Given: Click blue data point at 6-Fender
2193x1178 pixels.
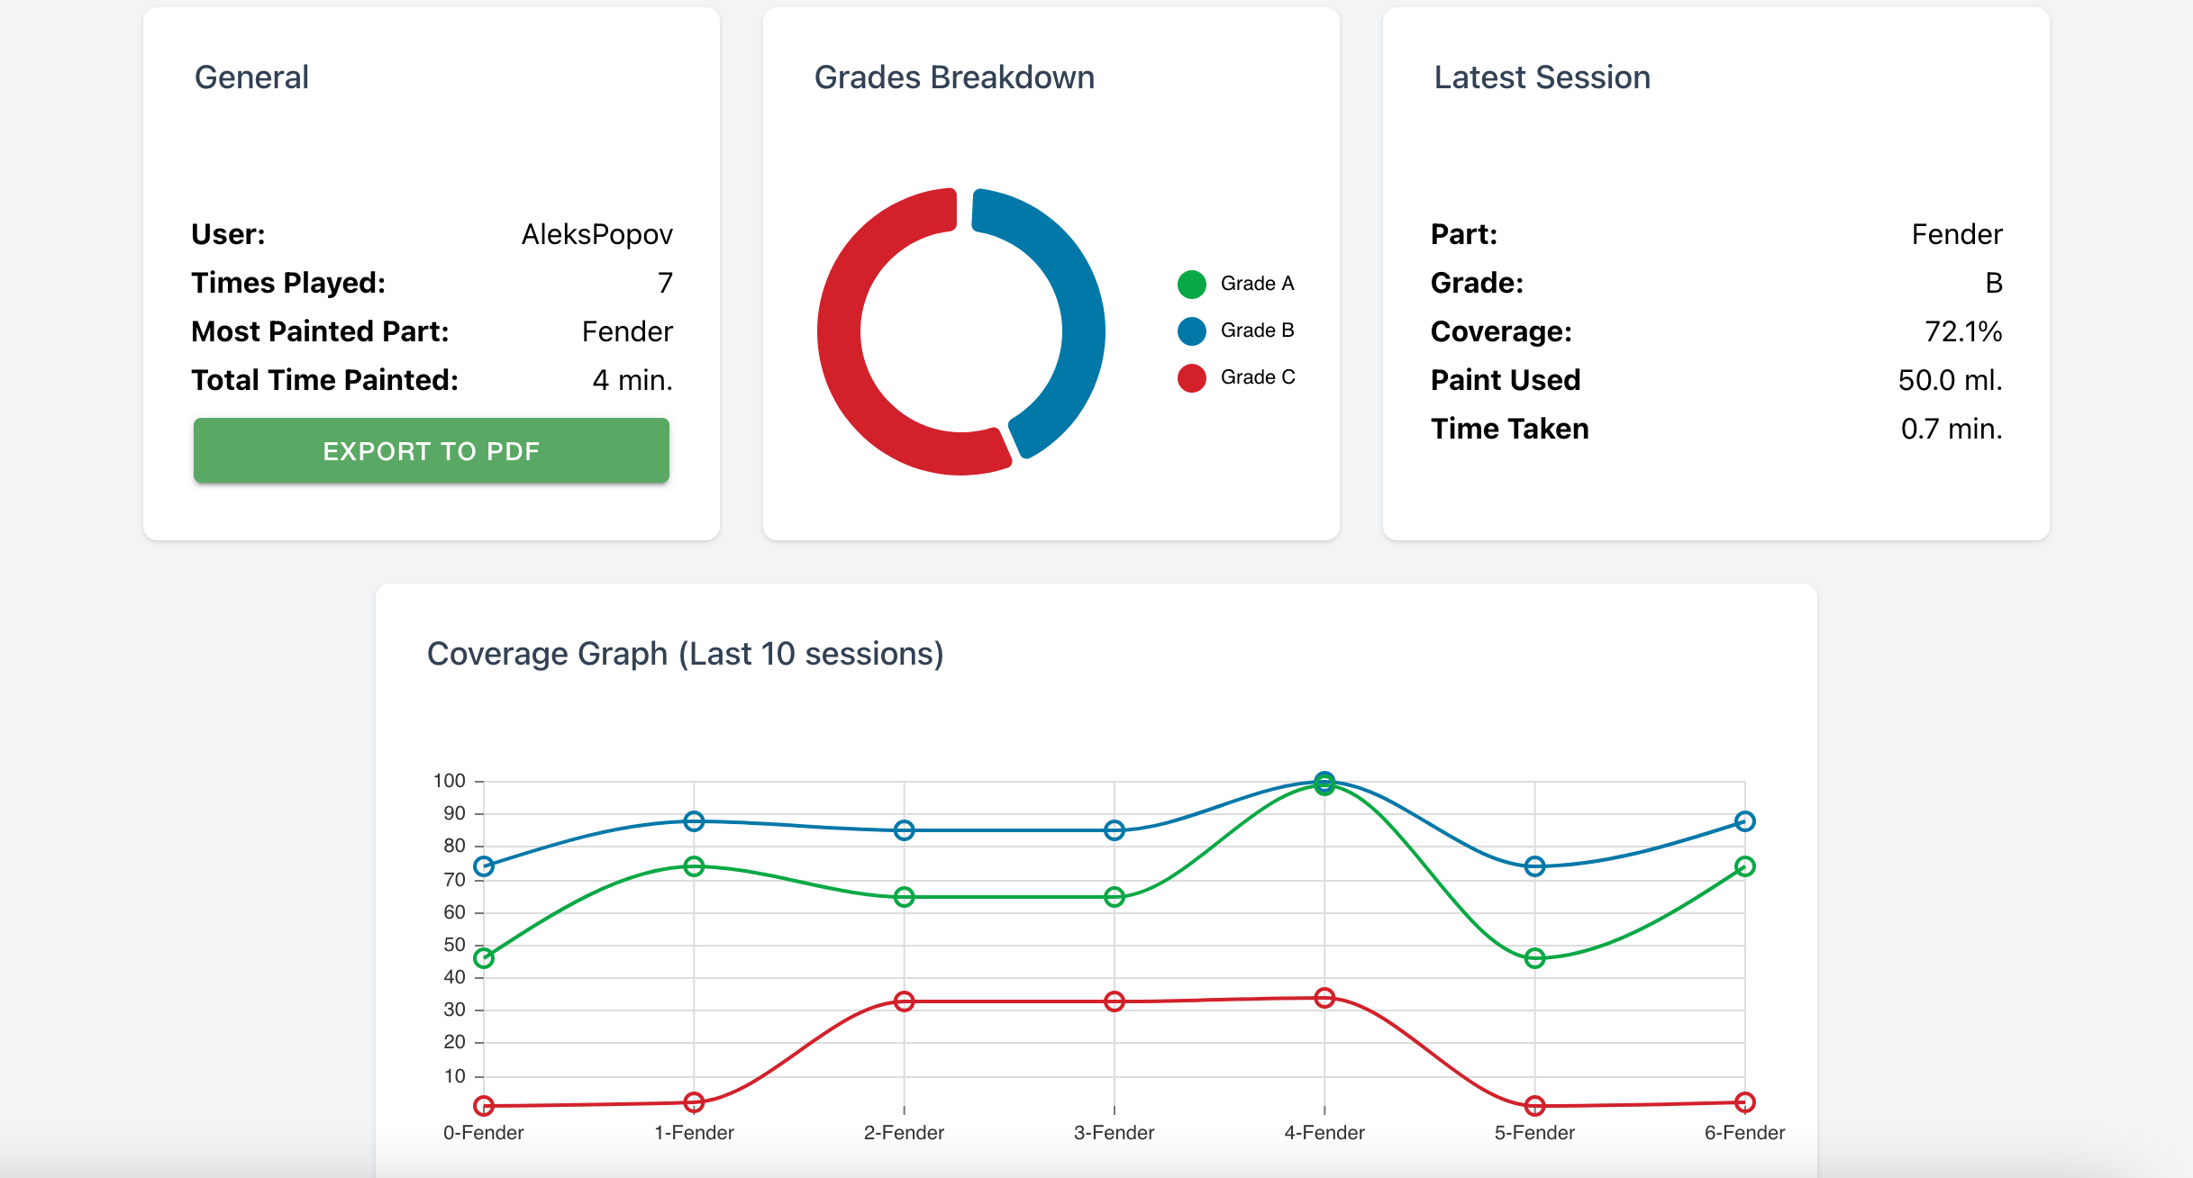Looking at the screenshot, I should (x=1744, y=821).
